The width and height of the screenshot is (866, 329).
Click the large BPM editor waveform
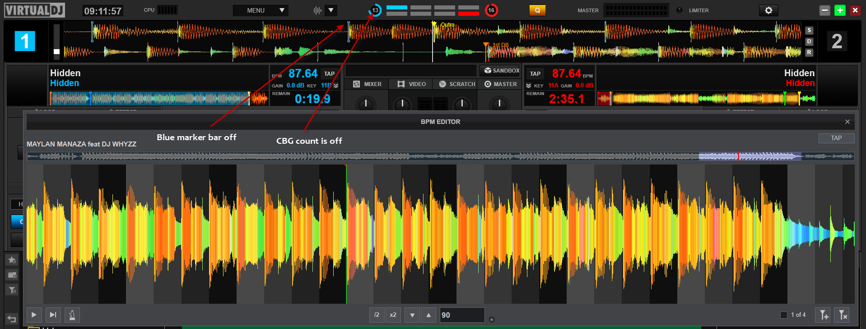pyautogui.click(x=440, y=234)
